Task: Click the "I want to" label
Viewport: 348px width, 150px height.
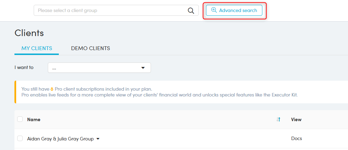Action: 24,68
